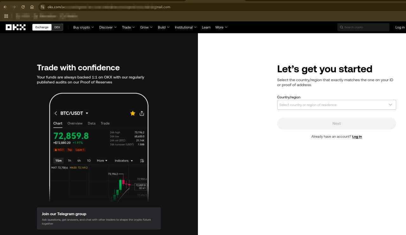Click the Layer 1 tag
This screenshot has width=406, height=235.
point(80,150)
